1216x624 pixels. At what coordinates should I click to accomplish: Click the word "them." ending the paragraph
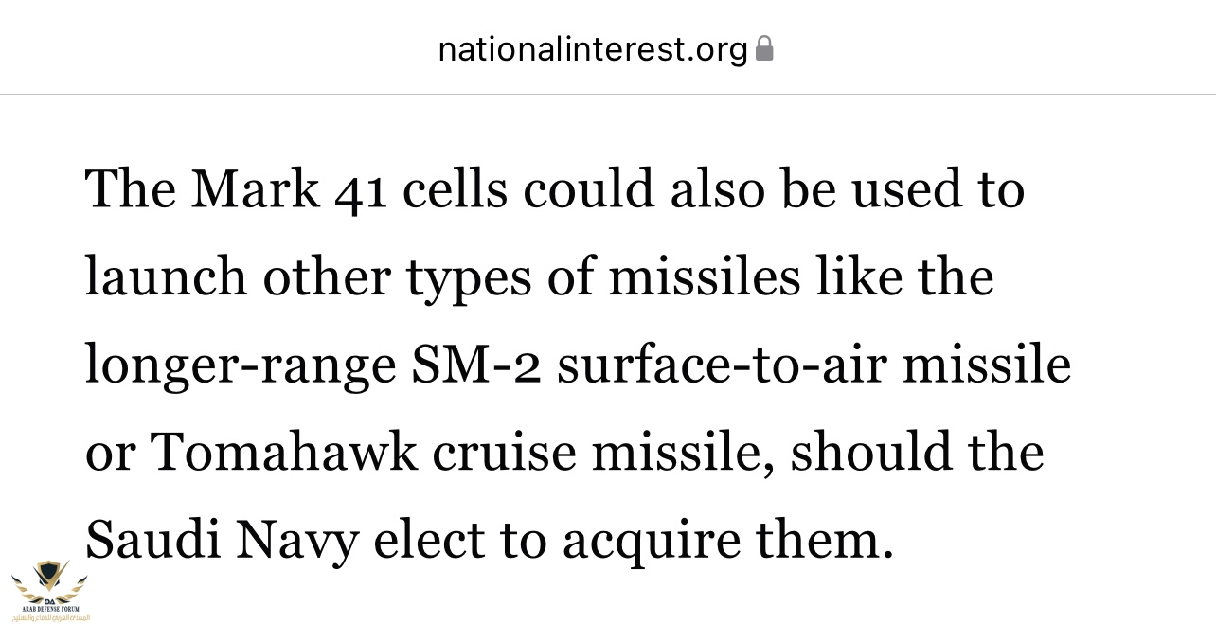point(824,540)
